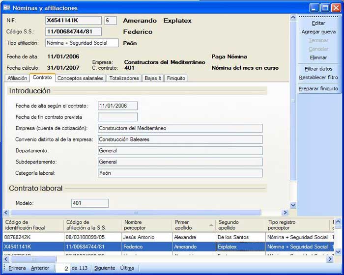Click the app icon in the title bar
This screenshot has width=344, height=275.
pos(6,8)
